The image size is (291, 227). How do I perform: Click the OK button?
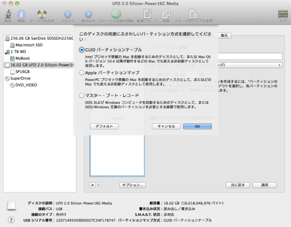click(197, 126)
